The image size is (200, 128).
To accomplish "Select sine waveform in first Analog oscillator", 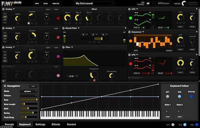I will click(5, 14).
